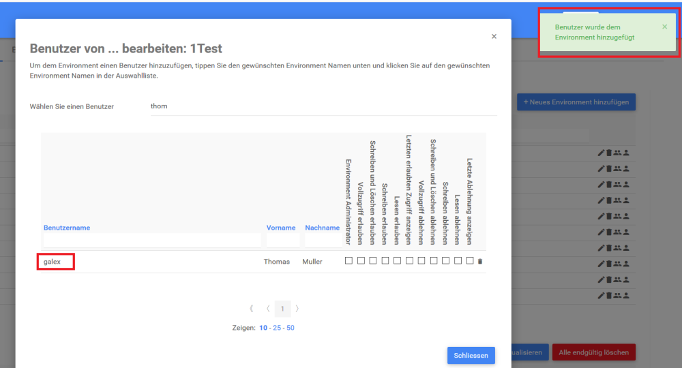Show 50 entries per page

tap(291, 328)
